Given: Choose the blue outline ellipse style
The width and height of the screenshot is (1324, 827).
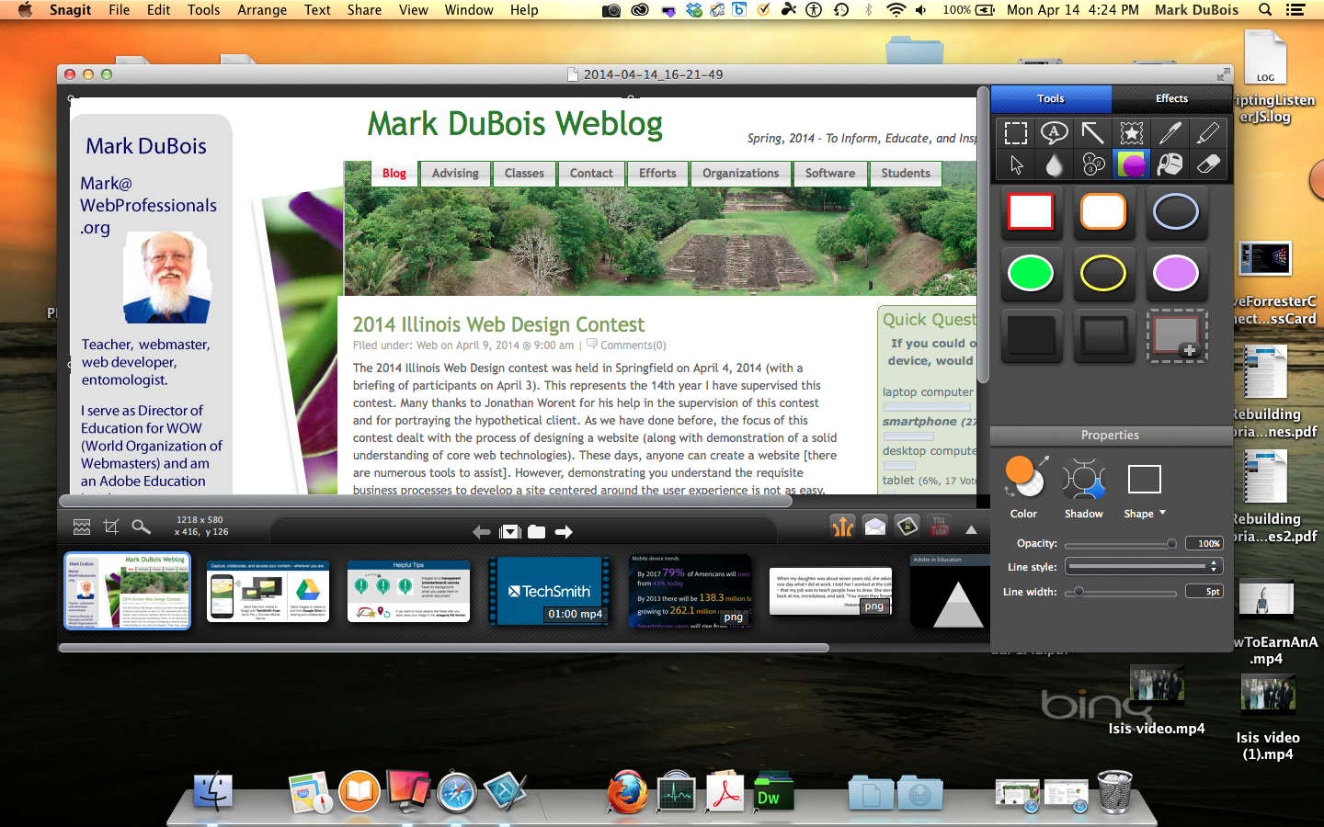Looking at the screenshot, I should click(x=1176, y=212).
